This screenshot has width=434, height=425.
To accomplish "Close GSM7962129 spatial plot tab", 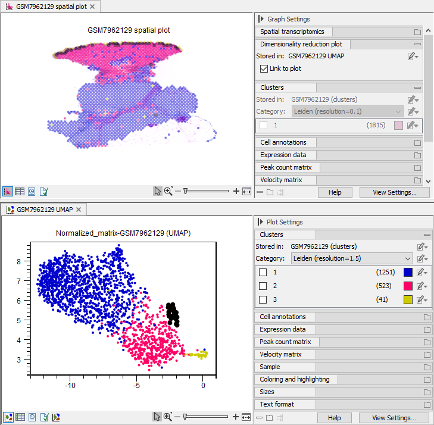I will pyautogui.click(x=92, y=7).
